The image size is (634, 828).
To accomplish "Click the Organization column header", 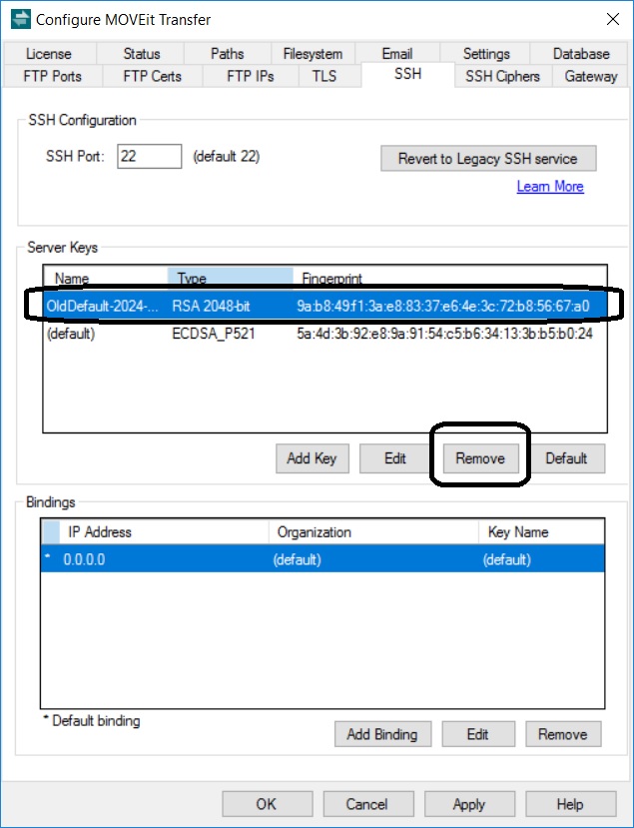I will tap(373, 531).
